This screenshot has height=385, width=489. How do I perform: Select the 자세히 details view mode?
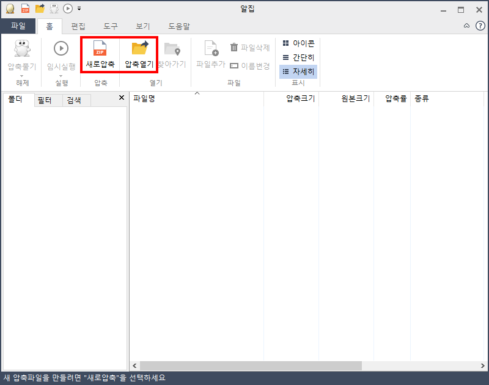click(x=298, y=71)
